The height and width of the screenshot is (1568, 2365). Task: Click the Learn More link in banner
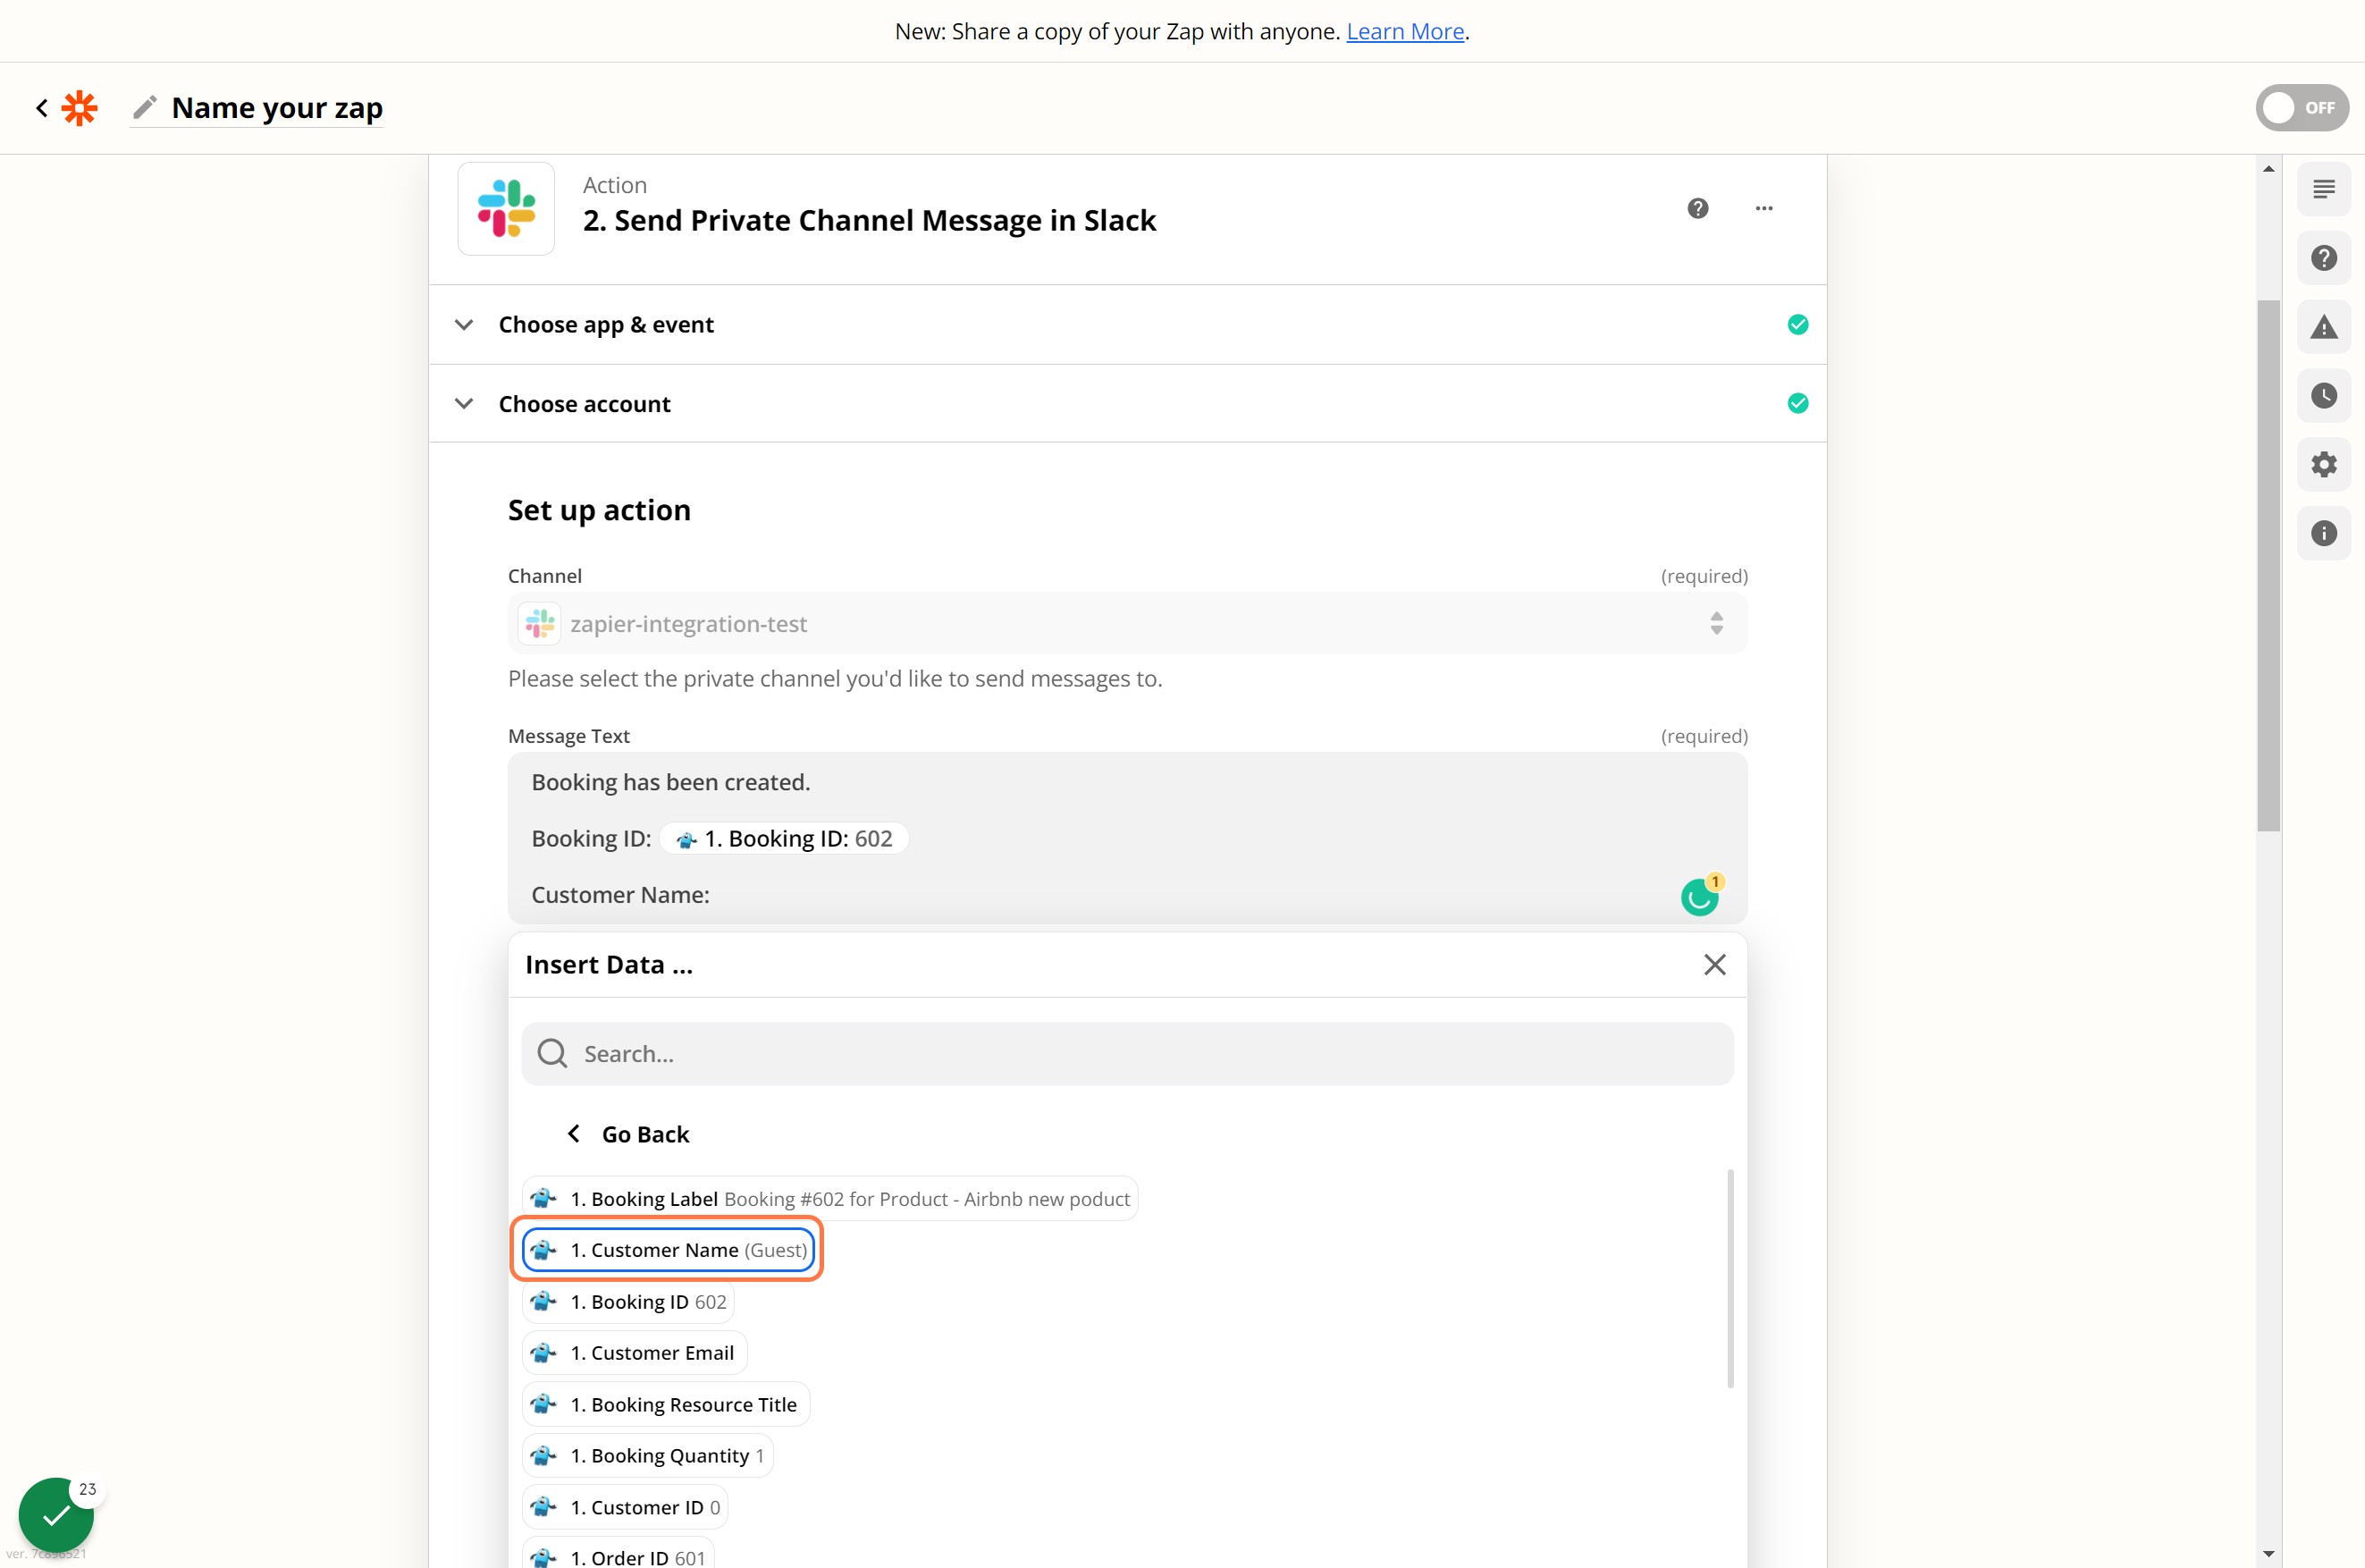(x=1404, y=31)
